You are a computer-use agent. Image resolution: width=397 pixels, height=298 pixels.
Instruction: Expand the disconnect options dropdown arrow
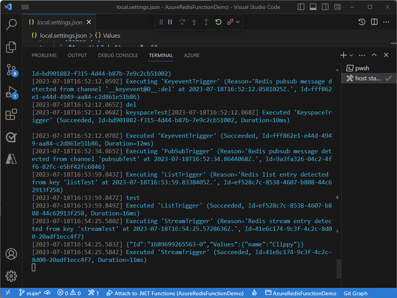[x=238, y=22]
